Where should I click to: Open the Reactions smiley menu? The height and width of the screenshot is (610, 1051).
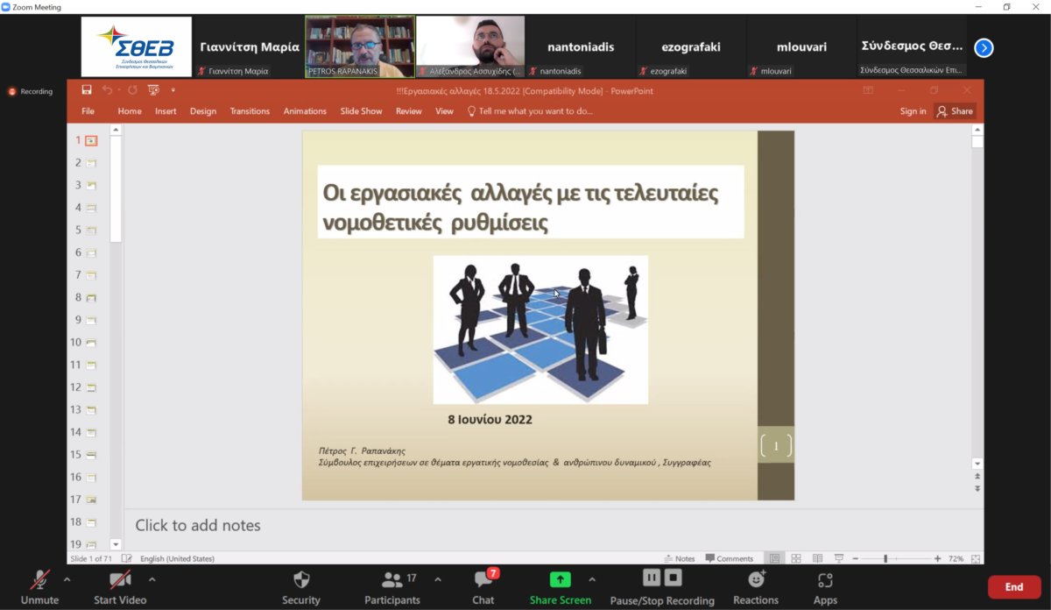tap(756, 580)
